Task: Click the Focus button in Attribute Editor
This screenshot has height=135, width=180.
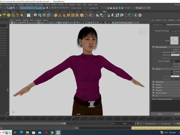Action: click(165, 20)
